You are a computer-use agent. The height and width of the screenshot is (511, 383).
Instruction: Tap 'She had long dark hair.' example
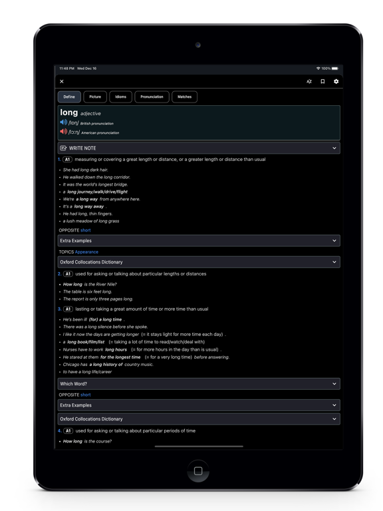[x=85, y=170]
